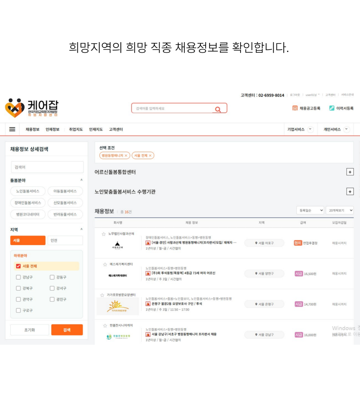This screenshot has width=360, height=405.
Task: Select the 인천 region tab
Action: (65, 241)
